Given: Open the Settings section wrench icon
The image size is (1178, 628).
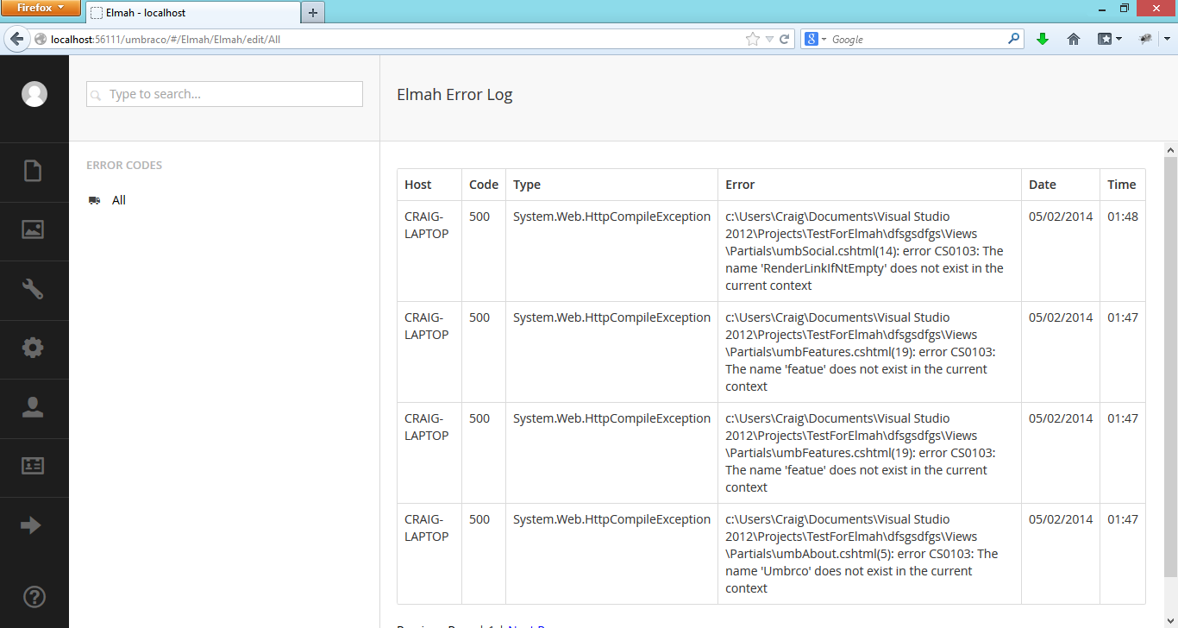Looking at the screenshot, I should pyautogui.click(x=33, y=289).
